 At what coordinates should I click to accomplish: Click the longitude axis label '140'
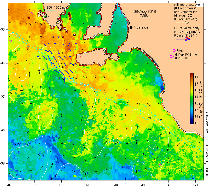coord(169,185)
